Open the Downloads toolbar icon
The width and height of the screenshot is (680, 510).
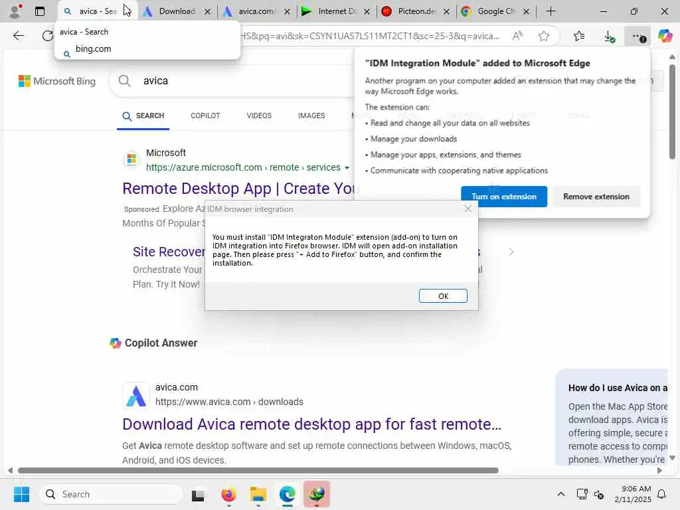[x=609, y=36]
